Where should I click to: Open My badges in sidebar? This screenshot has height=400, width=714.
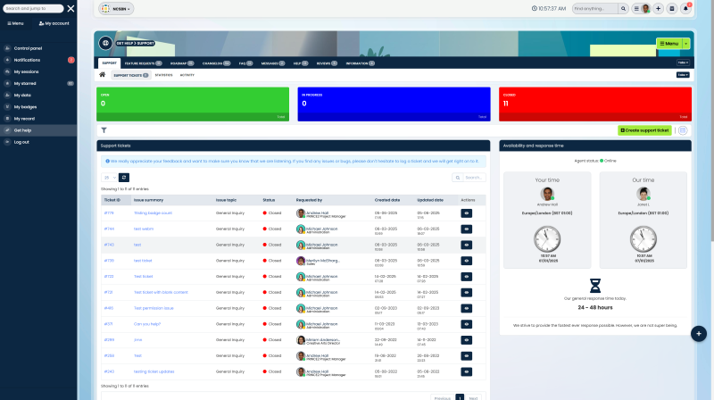click(x=25, y=107)
